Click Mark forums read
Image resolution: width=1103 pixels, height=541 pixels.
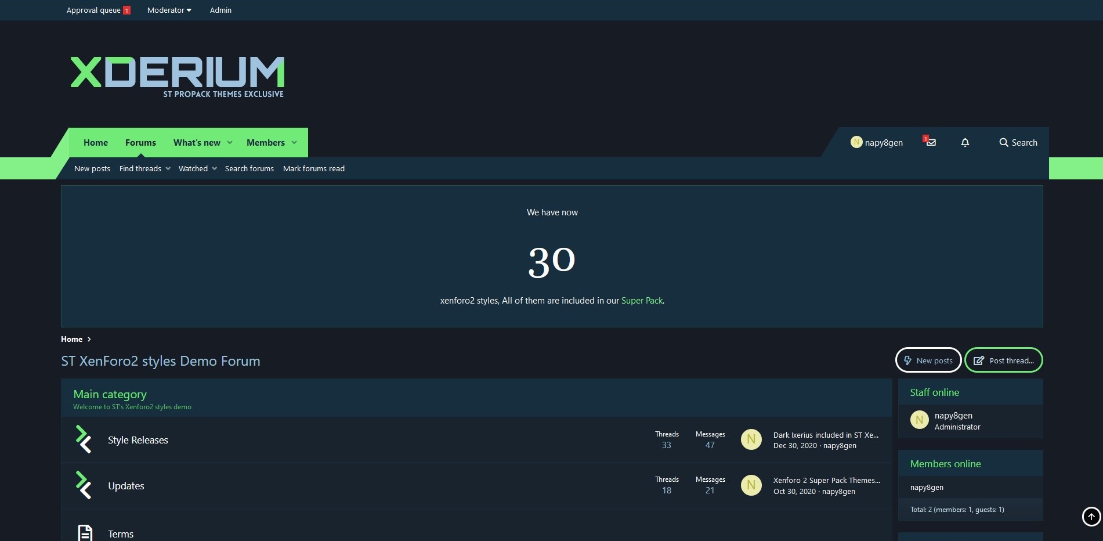314,168
